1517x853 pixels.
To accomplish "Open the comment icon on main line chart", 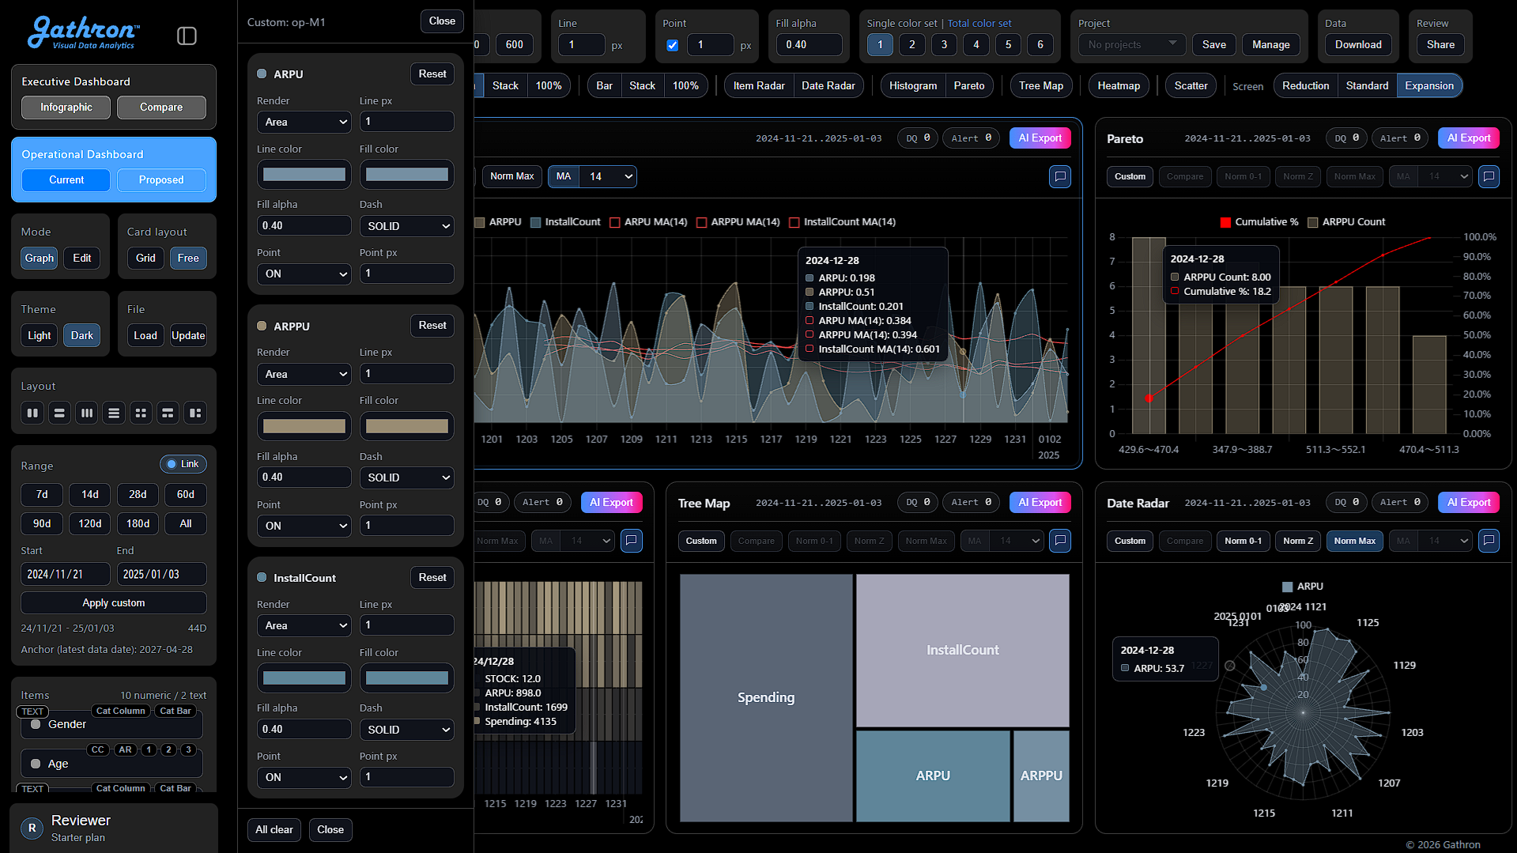I will point(1060,176).
